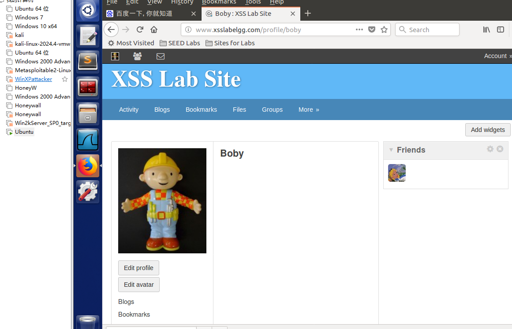Open Bookmarks menu
Image resolution: width=512 pixels, height=329 pixels.
[x=219, y=2]
